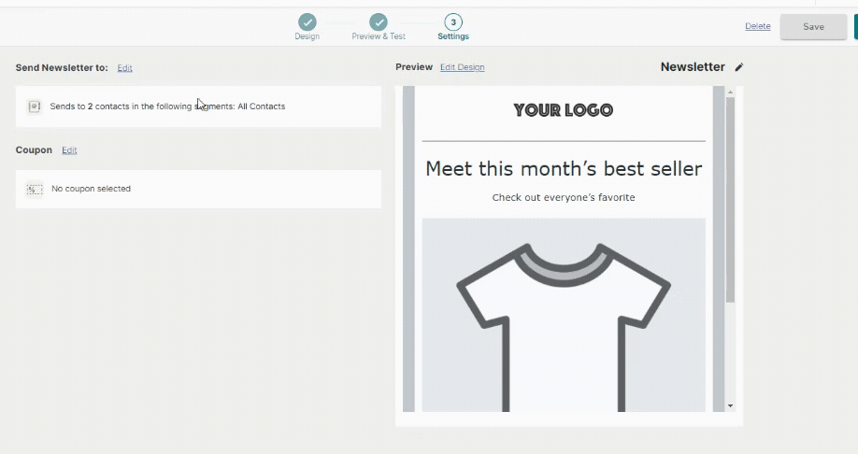The width and height of the screenshot is (858, 454).
Task: Open the Coupon Edit link
Action: (69, 150)
